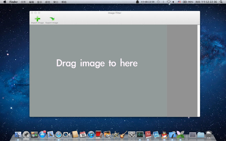The image size is (226, 141).
Task: Open Launchpad rocket icon in Dock
Action: [x=26, y=135]
